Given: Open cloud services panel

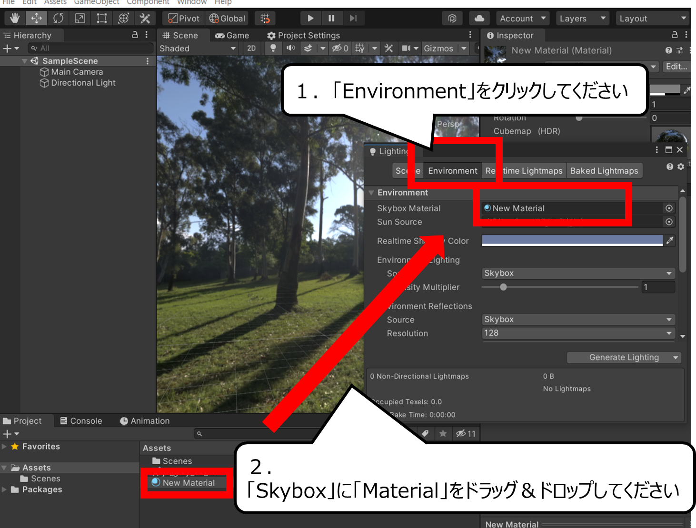Looking at the screenshot, I should pyautogui.click(x=479, y=19).
